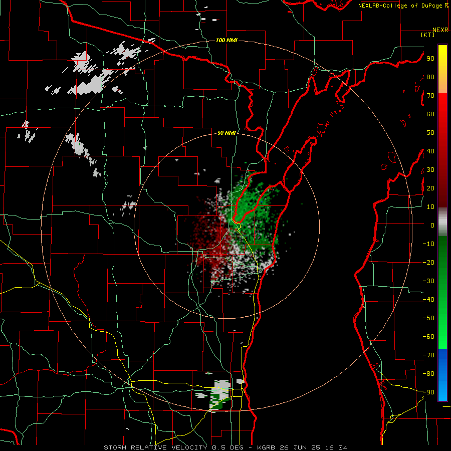
Task: Click STORM RELATIVE VELOCITY in the bottom caption
Action: pos(155,447)
